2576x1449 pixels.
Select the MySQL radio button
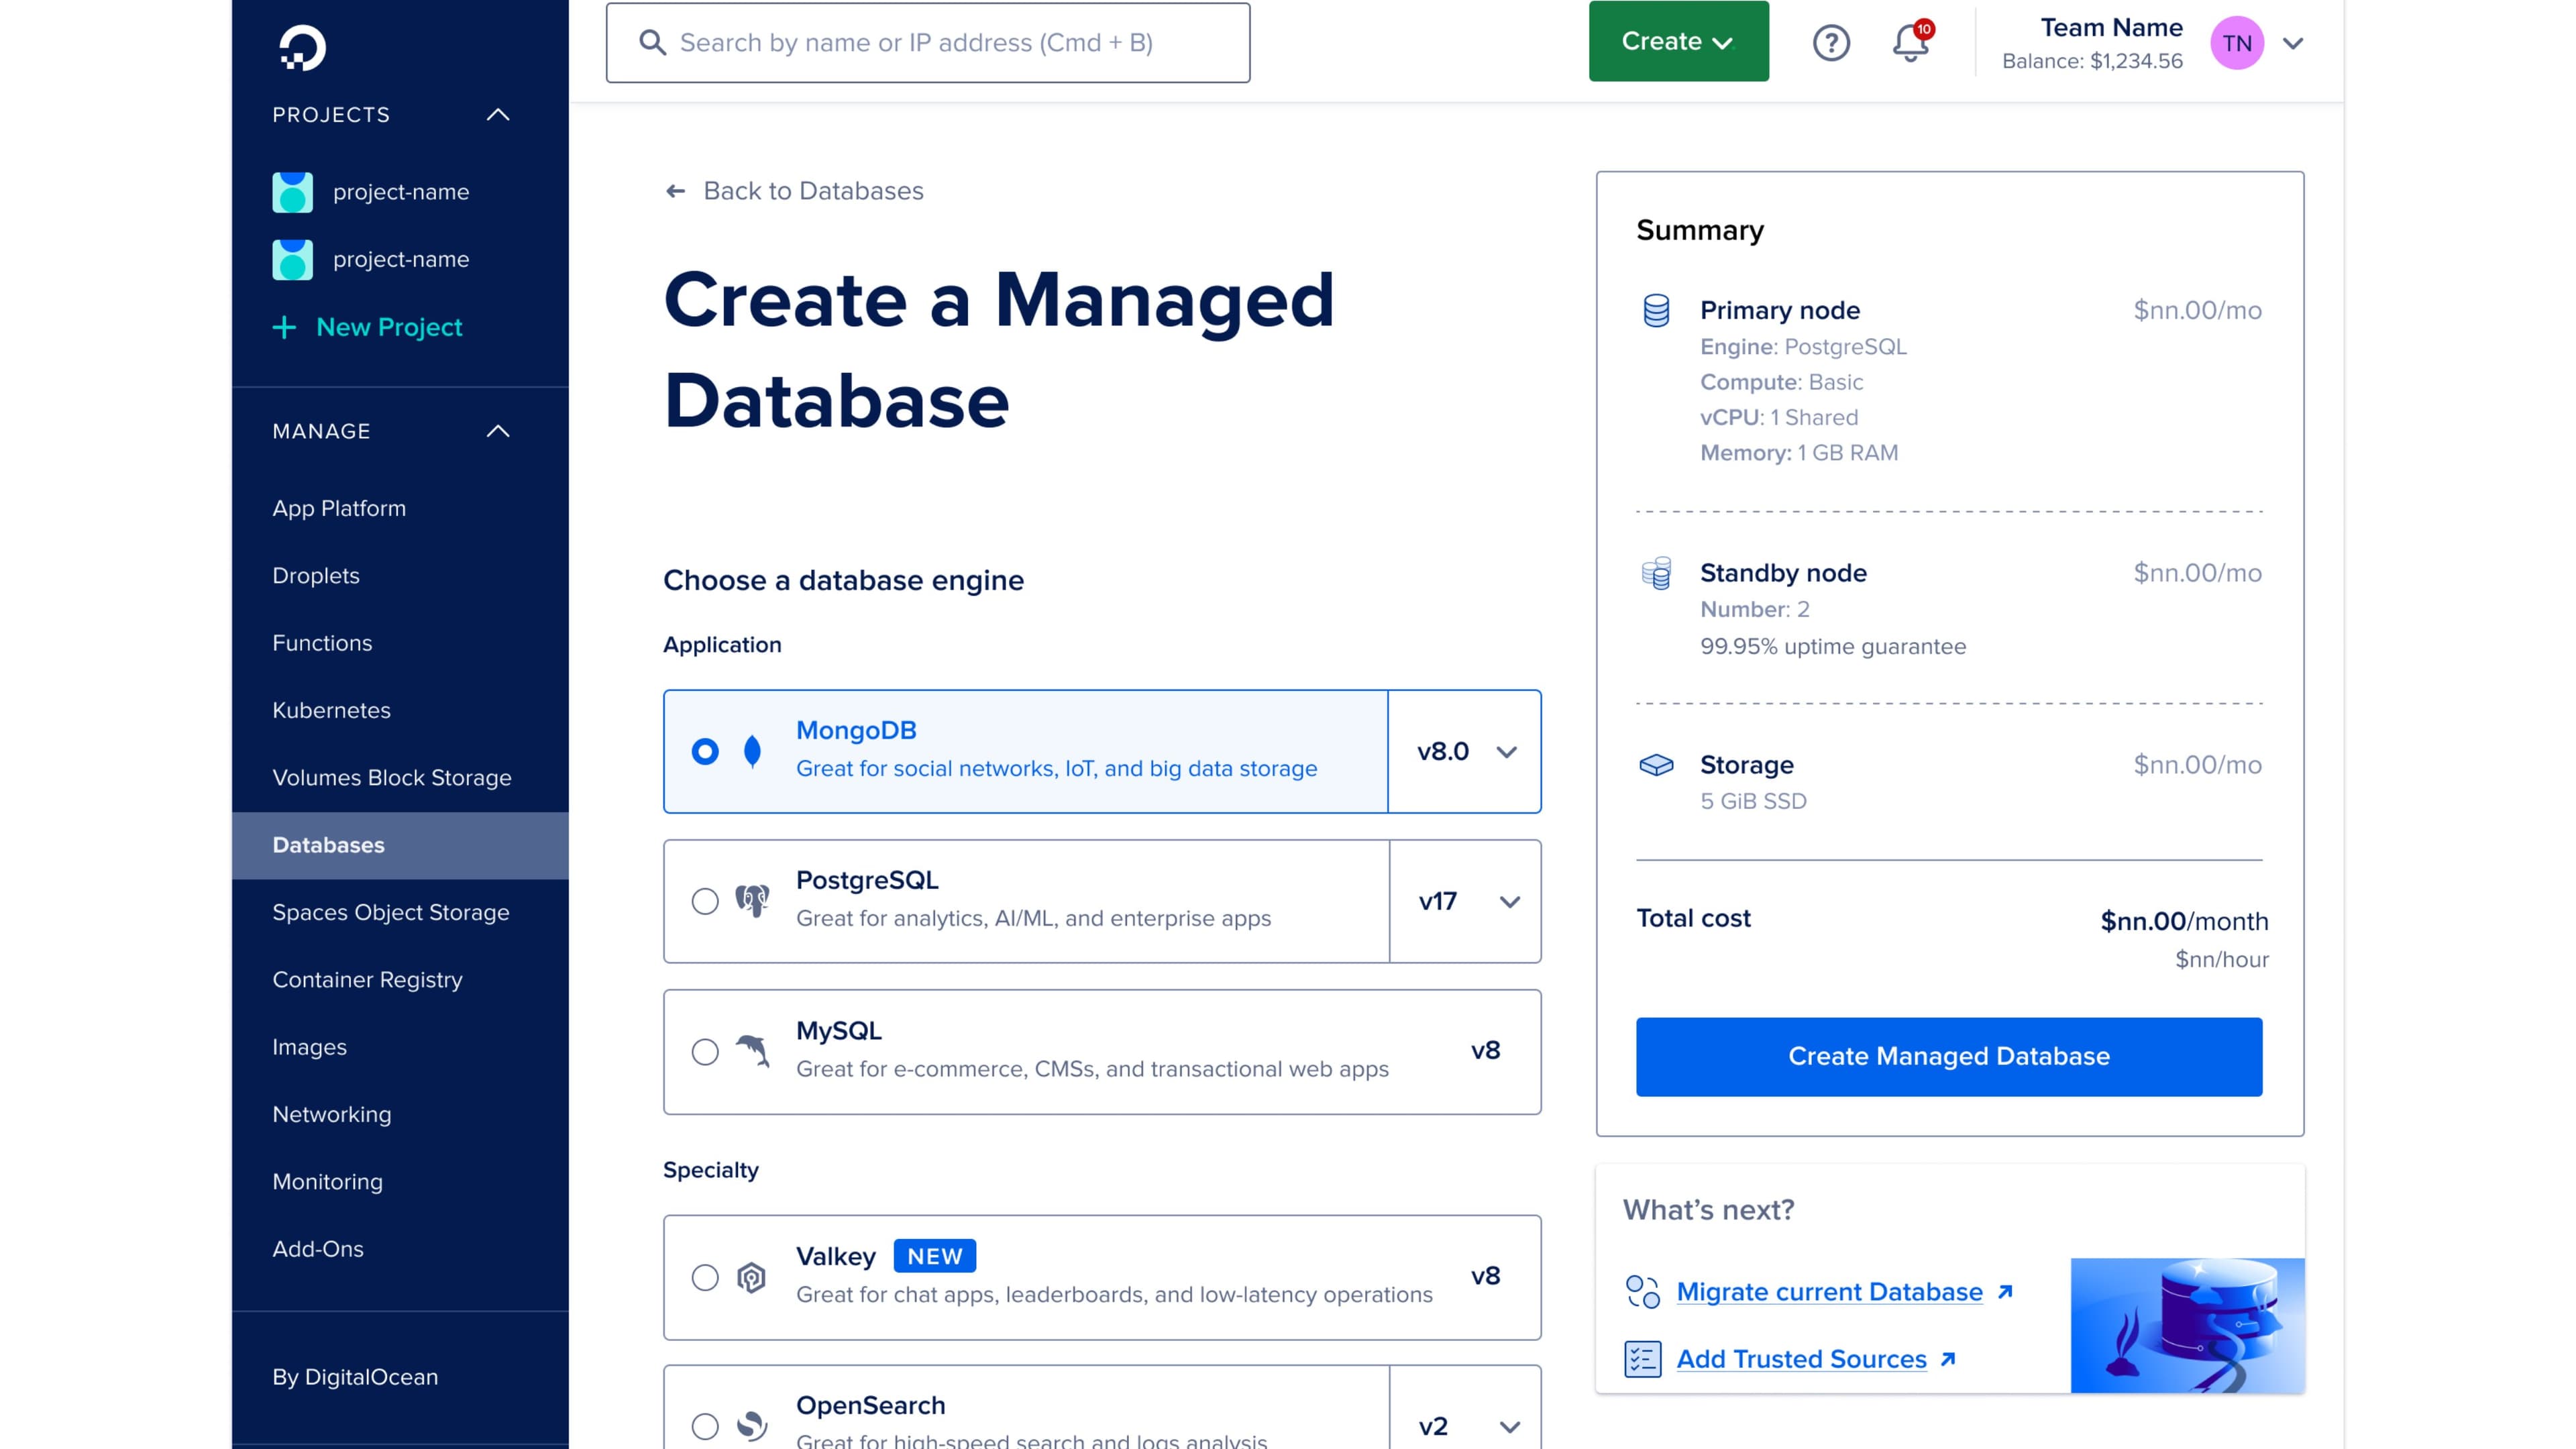[705, 1052]
